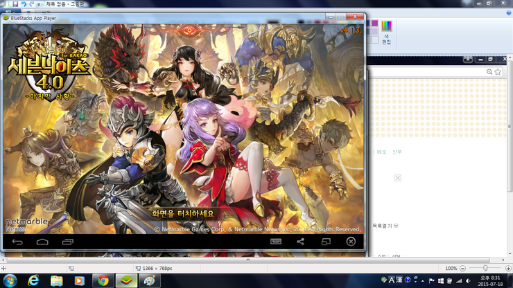Click the Paint help question mark icon

click(509, 12)
